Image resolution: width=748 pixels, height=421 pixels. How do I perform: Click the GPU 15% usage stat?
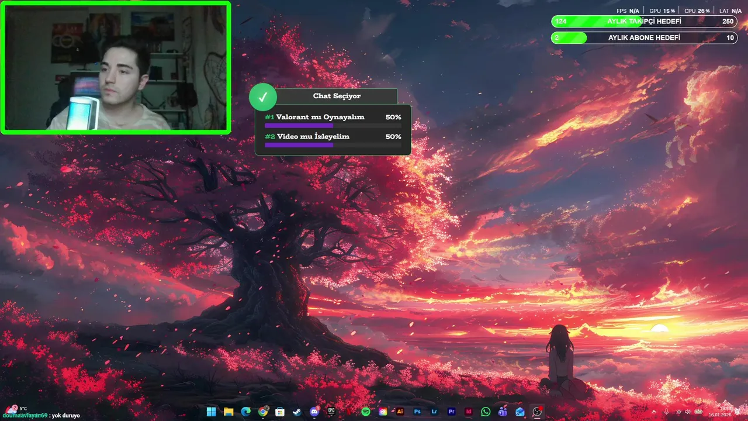point(662,11)
